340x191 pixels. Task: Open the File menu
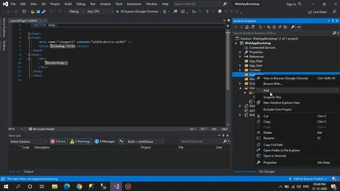click(x=13, y=4)
